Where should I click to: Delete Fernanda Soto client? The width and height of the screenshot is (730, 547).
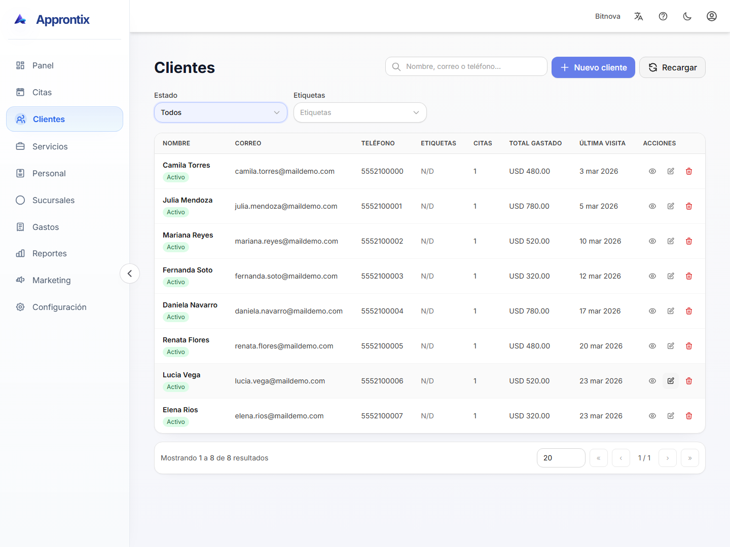[x=689, y=276]
